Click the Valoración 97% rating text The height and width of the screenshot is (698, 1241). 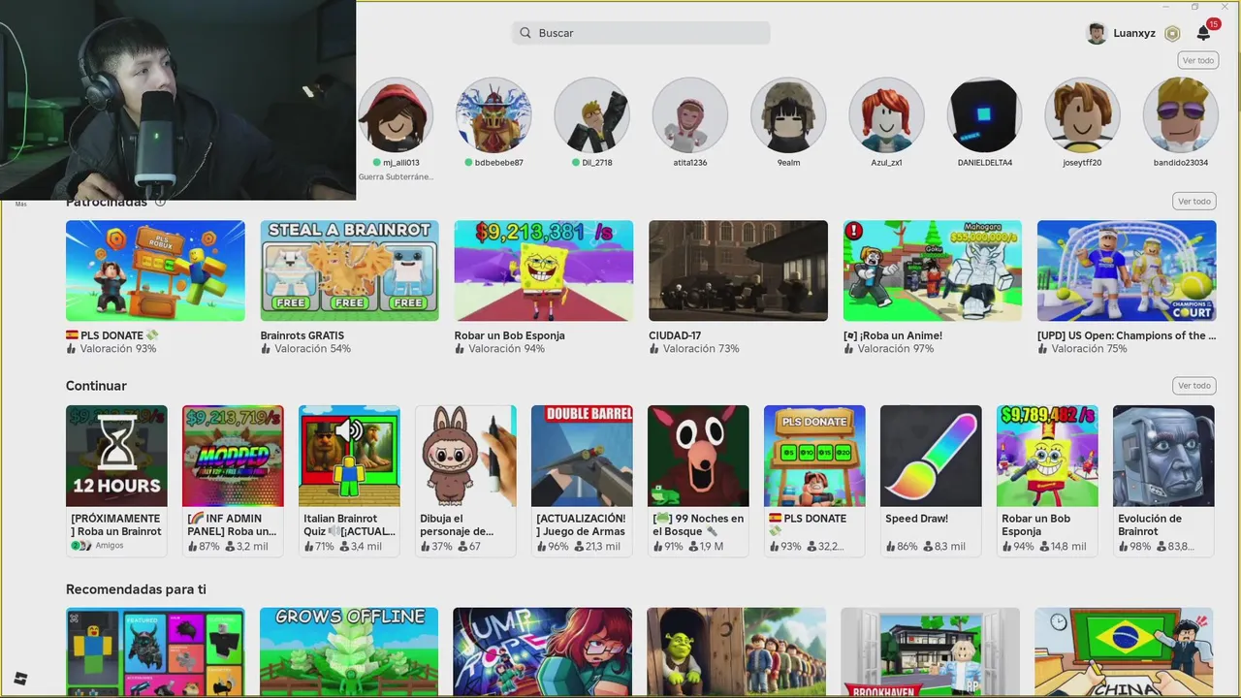pos(896,349)
